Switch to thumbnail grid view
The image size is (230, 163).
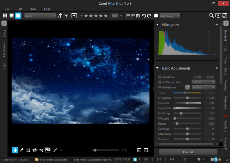(5, 16)
